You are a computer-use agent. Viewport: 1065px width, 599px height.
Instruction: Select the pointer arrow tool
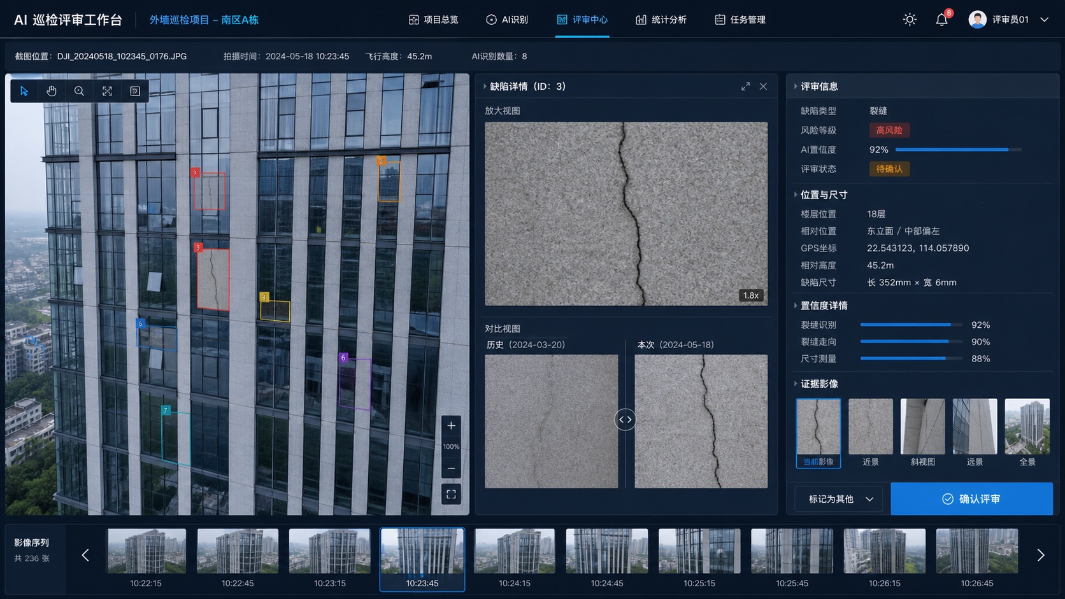click(x=24, y=91)
